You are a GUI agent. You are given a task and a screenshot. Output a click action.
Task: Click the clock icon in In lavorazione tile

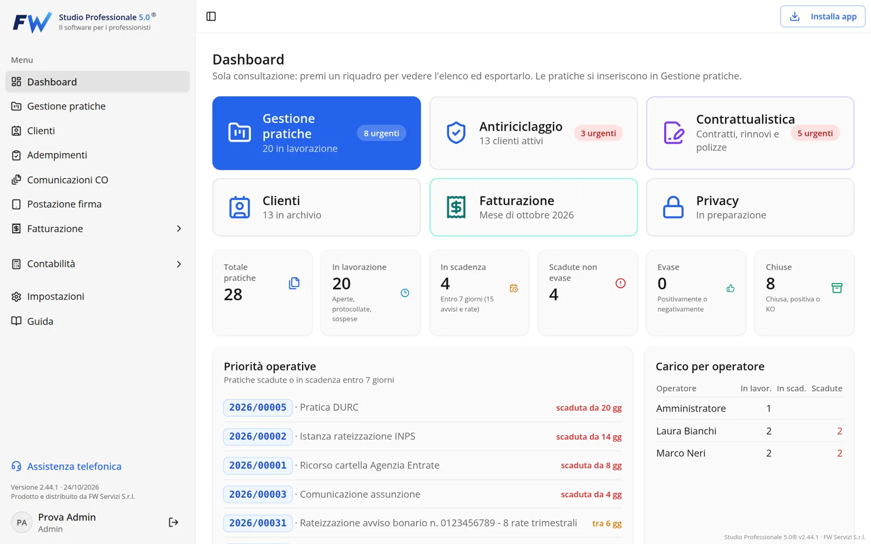[405, 293]
